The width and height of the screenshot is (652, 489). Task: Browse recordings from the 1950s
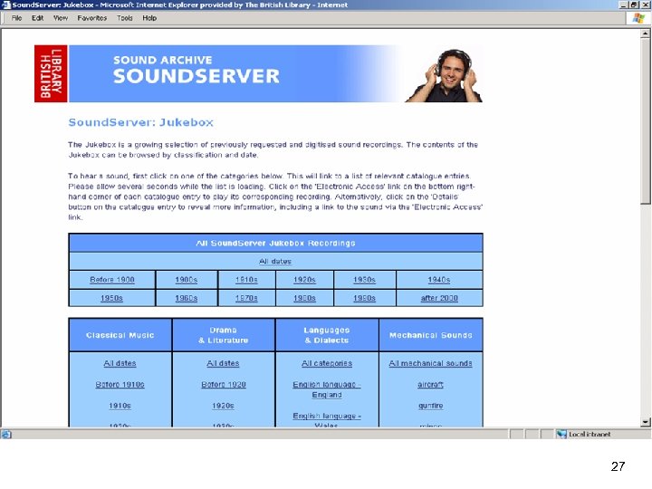pyautogui.click(x=111, y=298)
